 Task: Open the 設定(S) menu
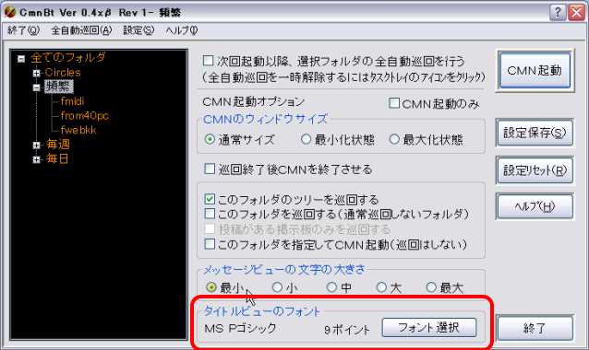coord(138,30)
